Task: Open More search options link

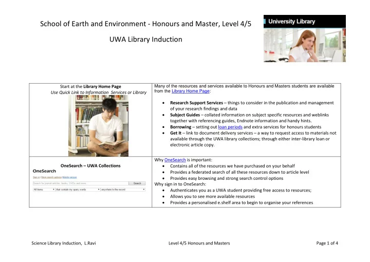Action: point(51,177)
